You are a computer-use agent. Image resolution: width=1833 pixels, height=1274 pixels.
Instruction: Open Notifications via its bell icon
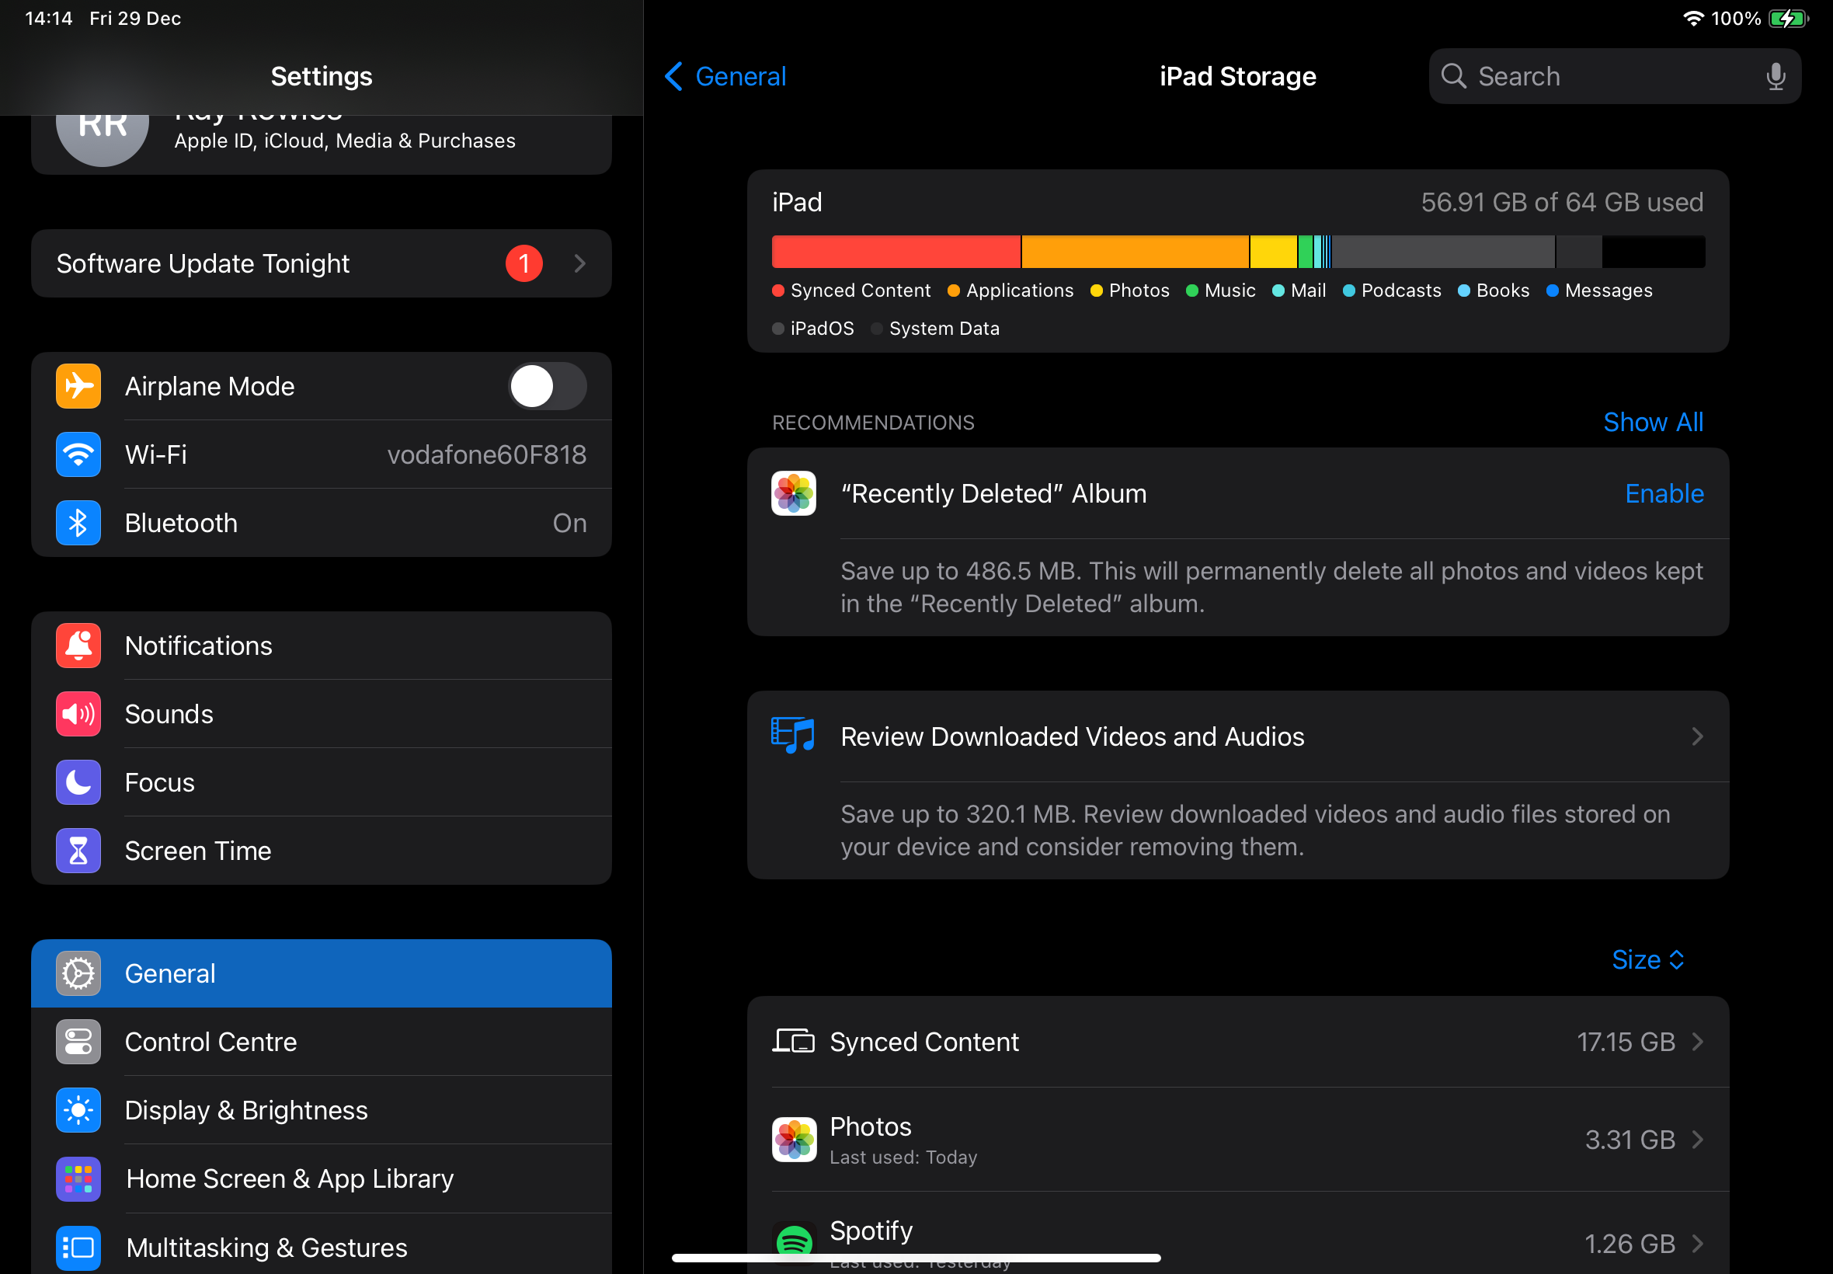point(78,646)
